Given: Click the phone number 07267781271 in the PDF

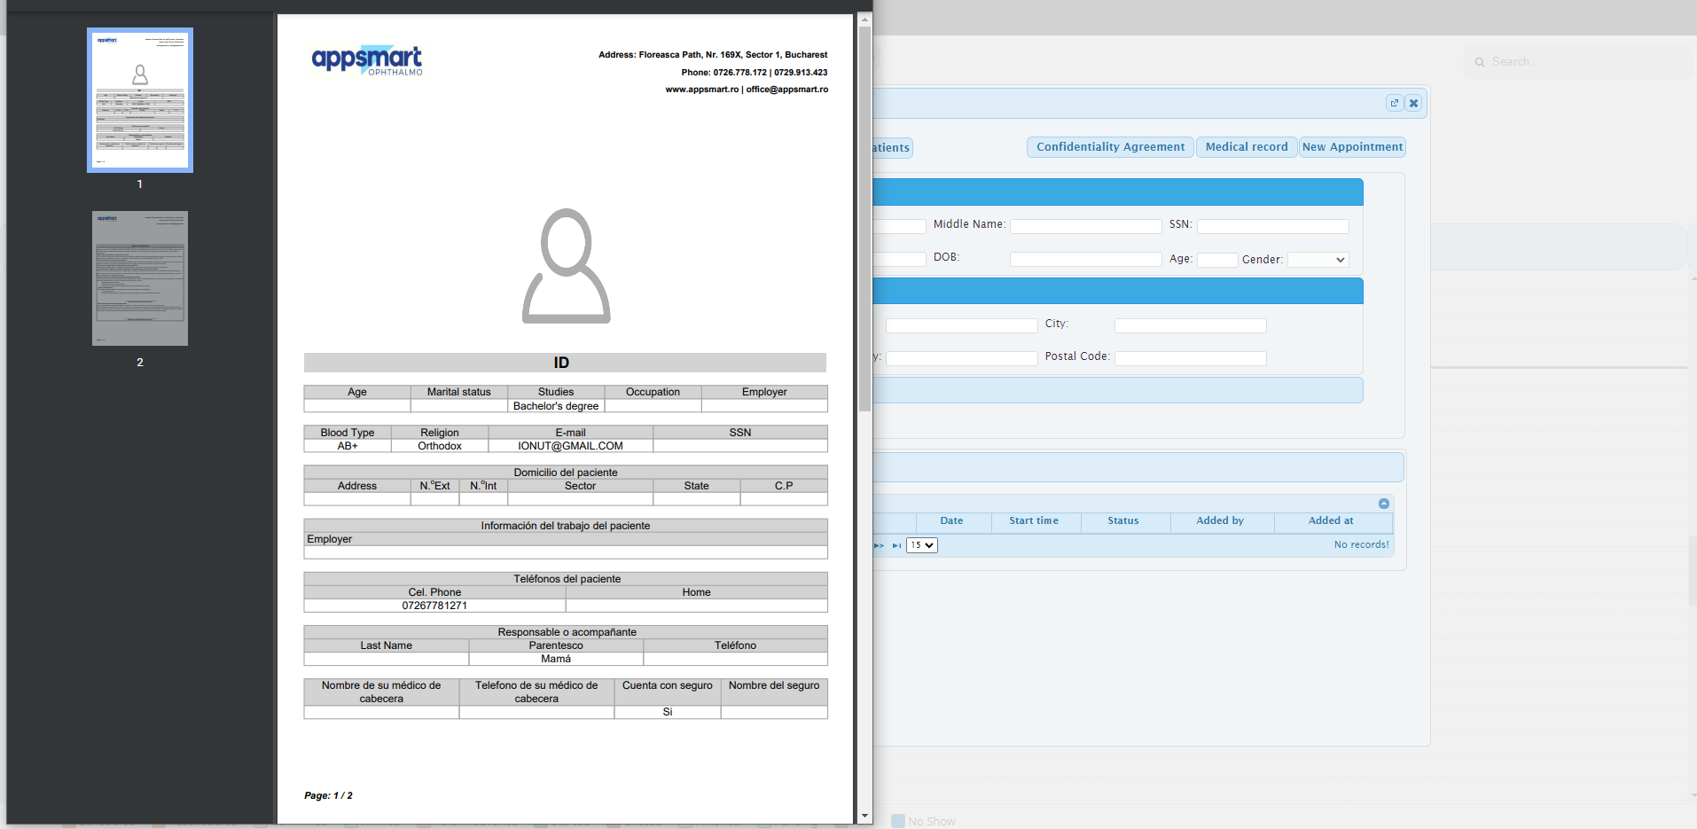Looking at the screenshot, I should pyautogui.click(x=434, y=606).
